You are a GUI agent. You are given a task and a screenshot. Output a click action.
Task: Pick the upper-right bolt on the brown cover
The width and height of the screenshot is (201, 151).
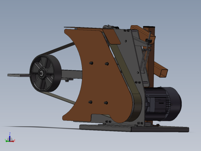pyautogui.click(x=107, y=63)
